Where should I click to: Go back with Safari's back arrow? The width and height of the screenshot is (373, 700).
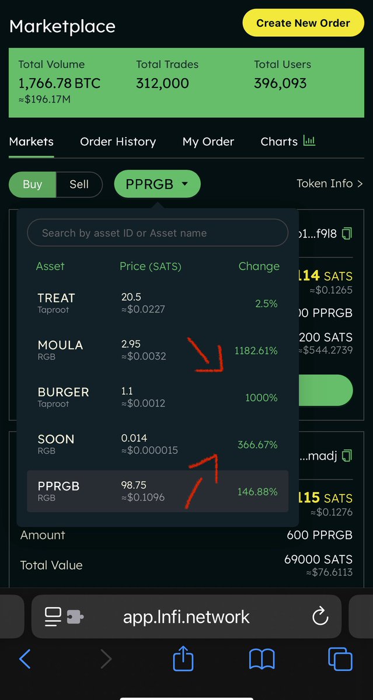coord(25,659)
